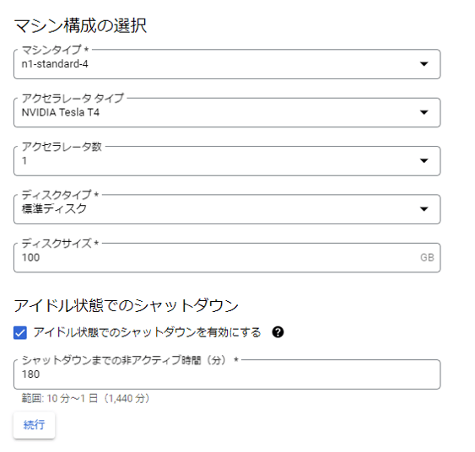Click the マシンタイプ dropdown arrow icon
The width and height of the screenshot is (475, 452).
(424, 64)
